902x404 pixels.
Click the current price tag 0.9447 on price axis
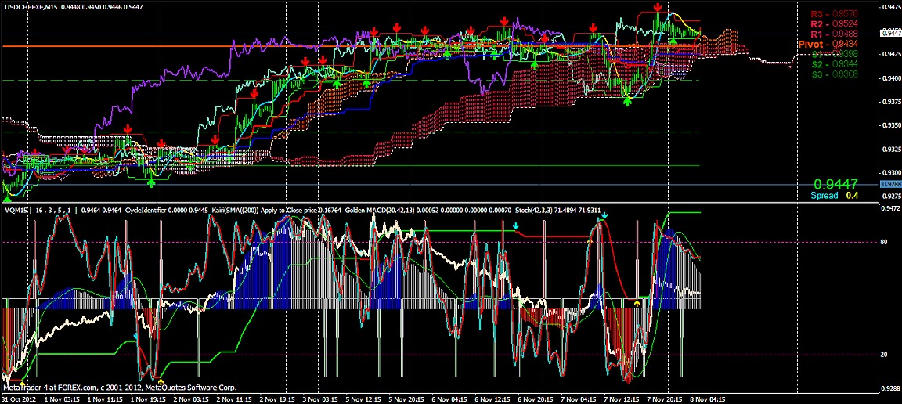(x=890, y=34)
